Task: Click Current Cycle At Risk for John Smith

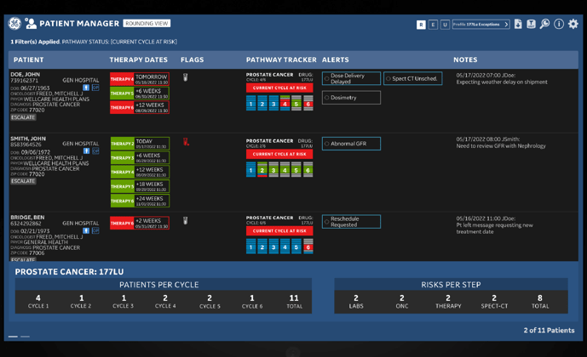Action: [x=279, y=154]
